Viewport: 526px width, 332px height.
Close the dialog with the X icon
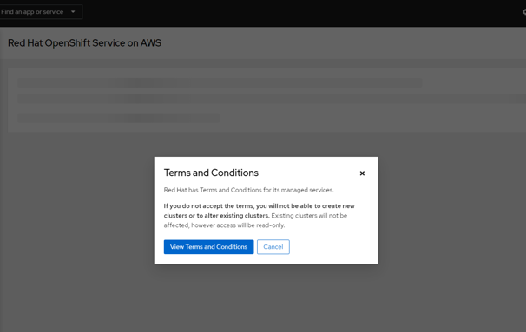[x=362, y=173]
